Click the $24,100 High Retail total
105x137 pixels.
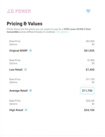tap(89, 110)
